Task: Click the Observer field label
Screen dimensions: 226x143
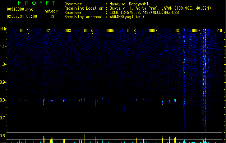Action: tap(73, 4)
